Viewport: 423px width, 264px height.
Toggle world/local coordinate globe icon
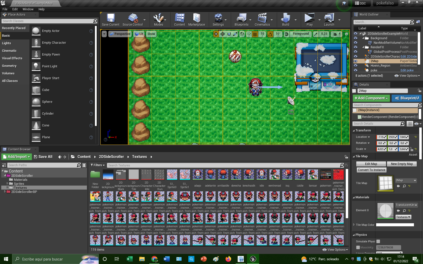pyautogui.click(x=242, y=34)
